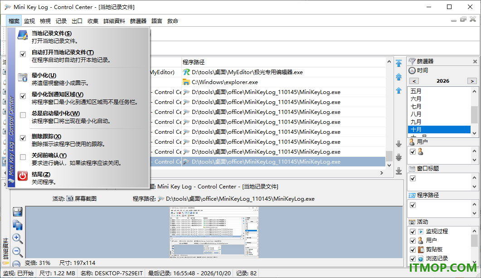Click the MyEditor green R icon

[x=186, y=72]
